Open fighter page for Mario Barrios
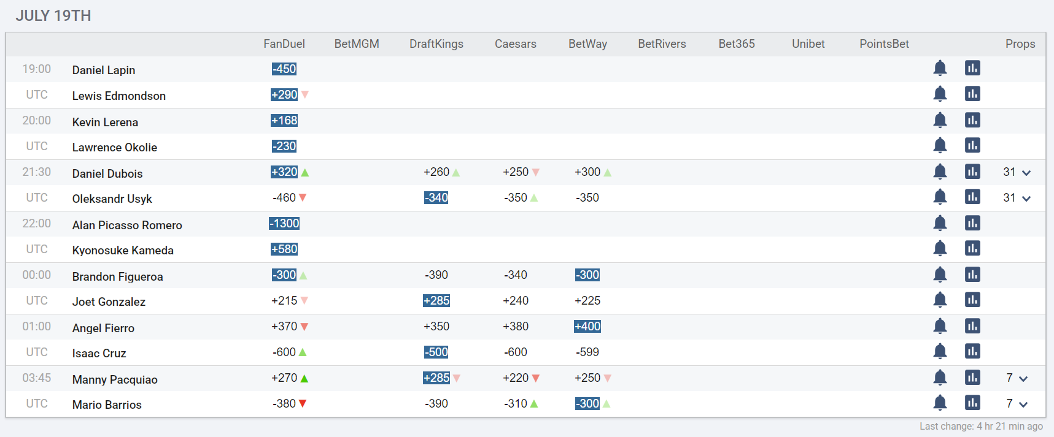 [x=107, y=405]
